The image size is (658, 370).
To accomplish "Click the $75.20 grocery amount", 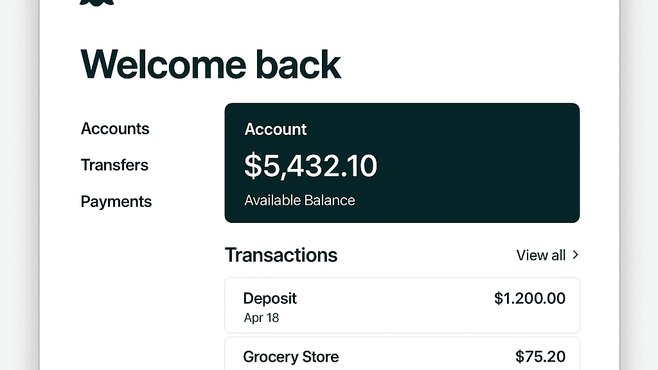I will [x=540, y=357].
